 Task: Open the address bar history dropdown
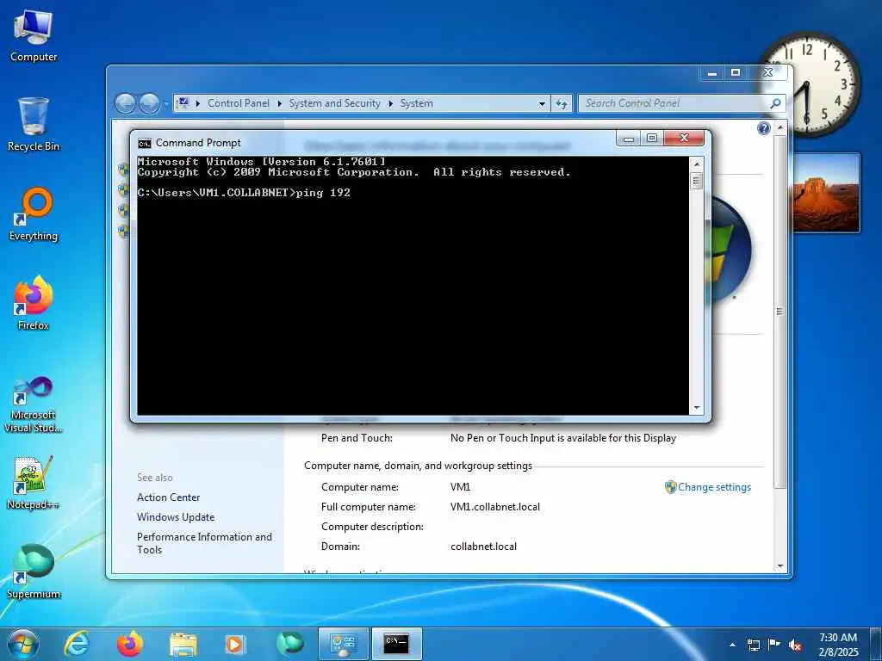(x=542, y=104)
